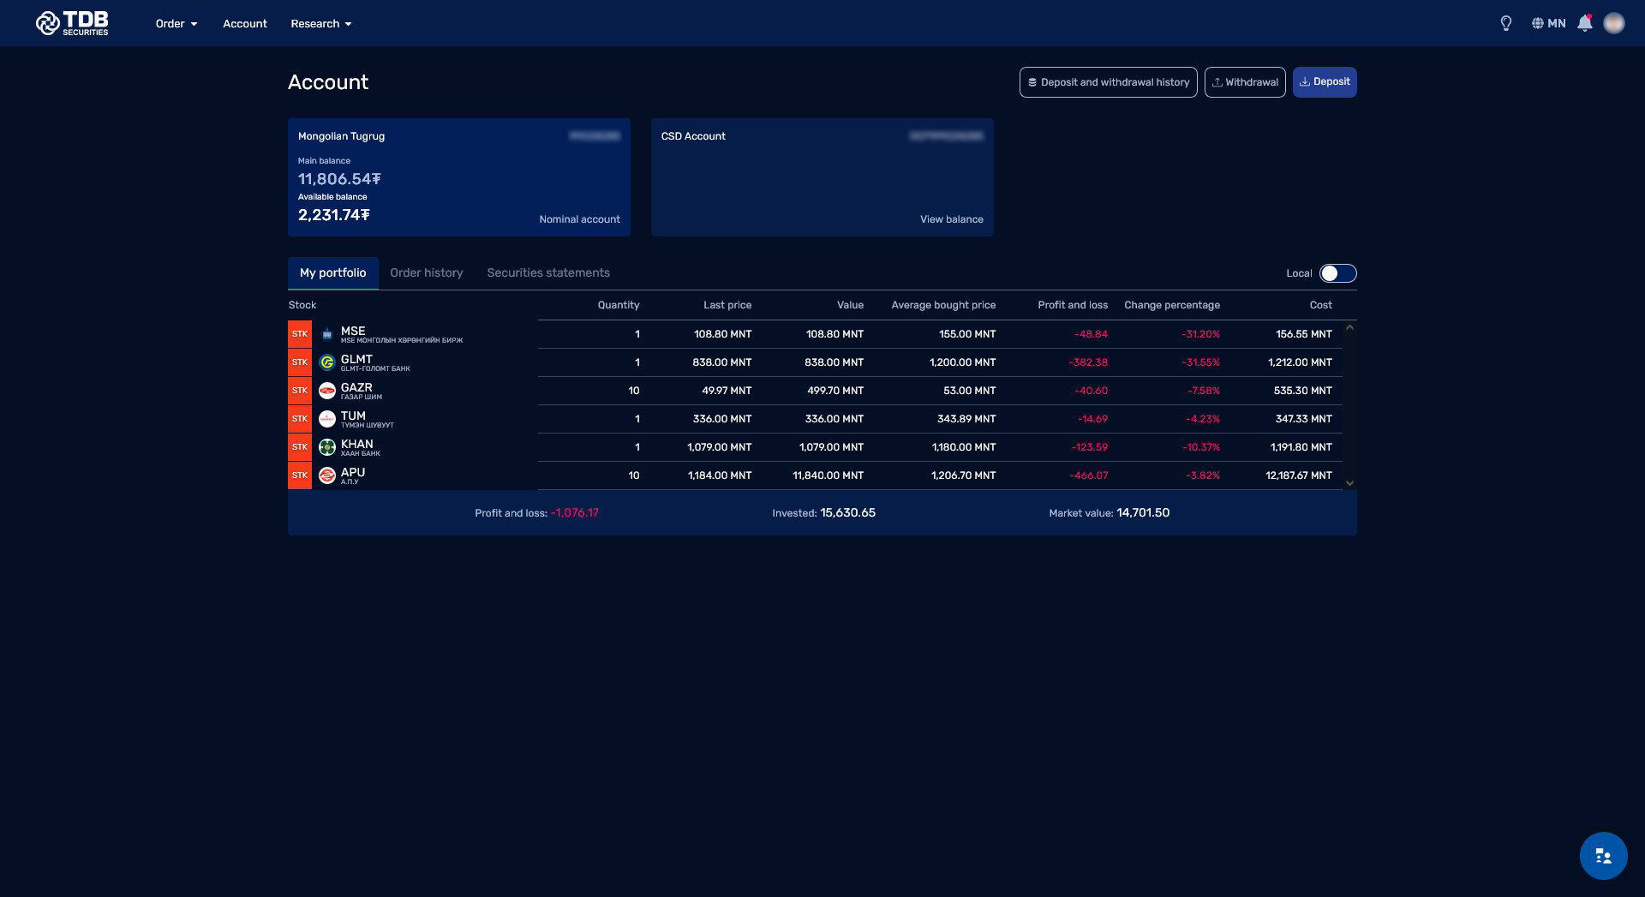This screenshot has width=1645, height=897.
Task: Expand the Research dropdown menu
Action: [x=321, y=23]
